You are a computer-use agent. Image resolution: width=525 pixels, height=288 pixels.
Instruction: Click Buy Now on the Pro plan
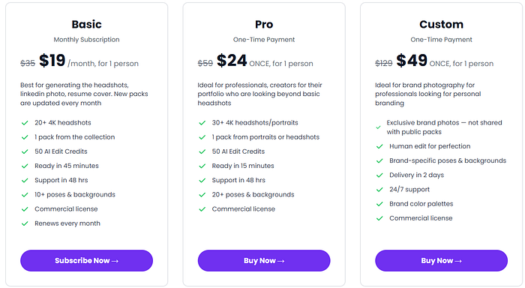click(264, 260)
